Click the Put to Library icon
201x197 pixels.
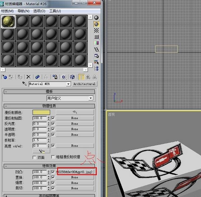tap(55, 77)
